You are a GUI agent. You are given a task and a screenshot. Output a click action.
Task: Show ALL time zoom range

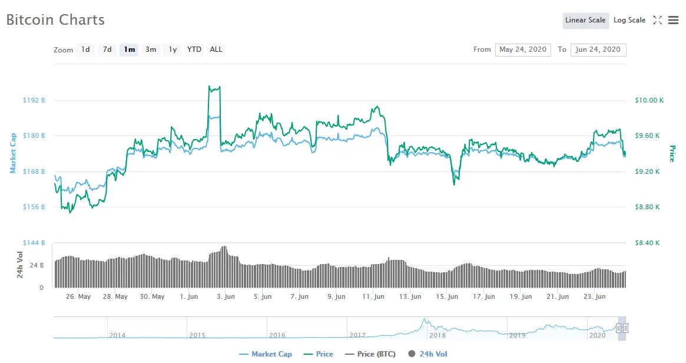[x=216, y=49]
